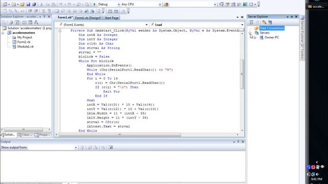This screenshot has width=328, height=184.
Task: Auto-hide Server Explorer with pin icon
Action: point(292,17)
